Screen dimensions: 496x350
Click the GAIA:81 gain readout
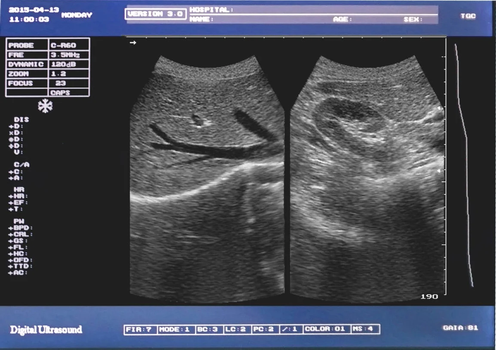click(461, 328)
